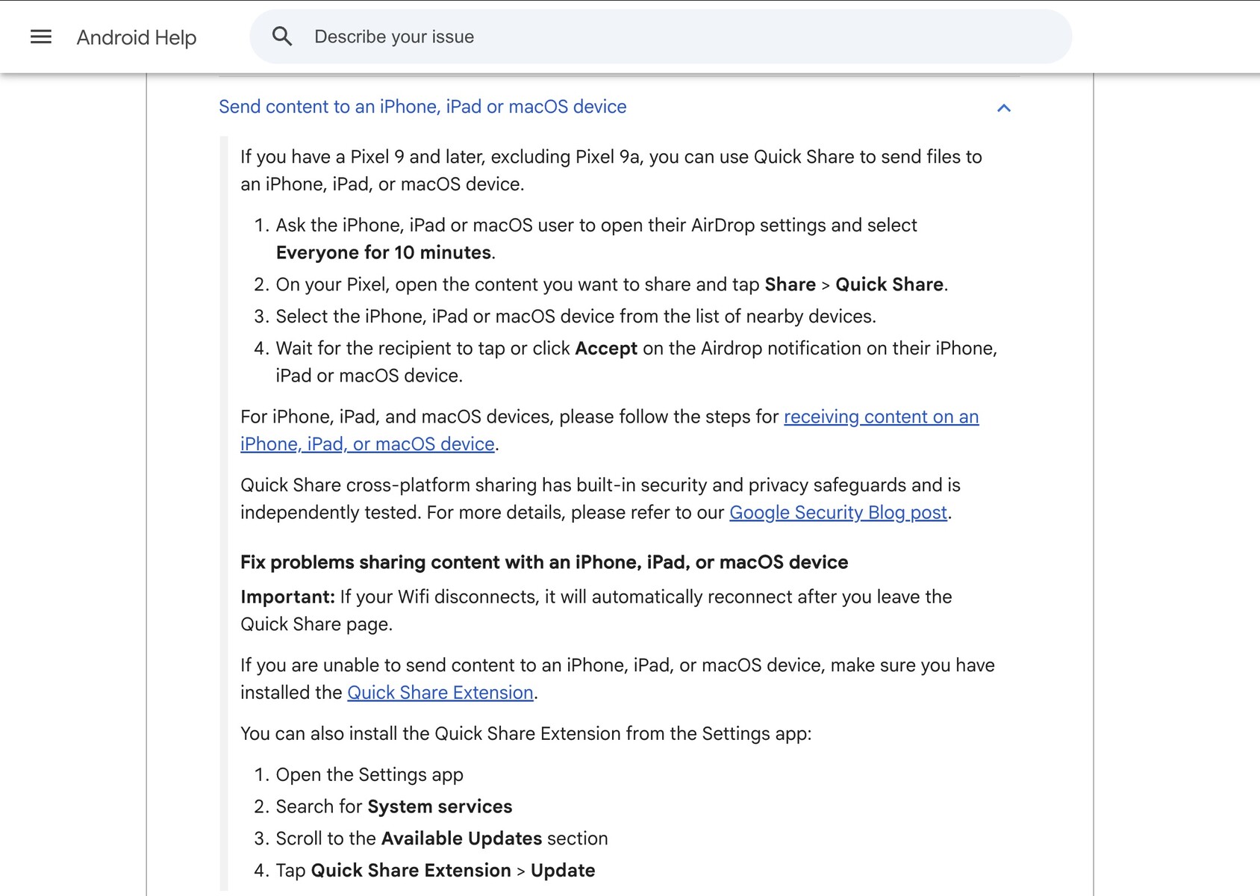1260x896 pixels.
Task: Follow the underlined Quick Share Extension link
Action: 440,692
